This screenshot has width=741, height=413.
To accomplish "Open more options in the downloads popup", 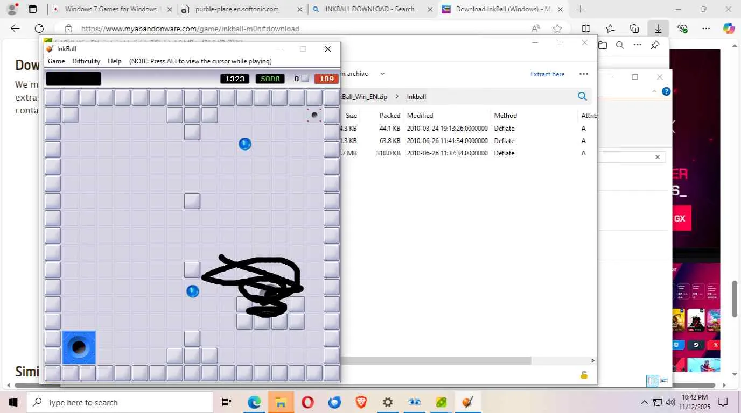I will tap(638, 45).
